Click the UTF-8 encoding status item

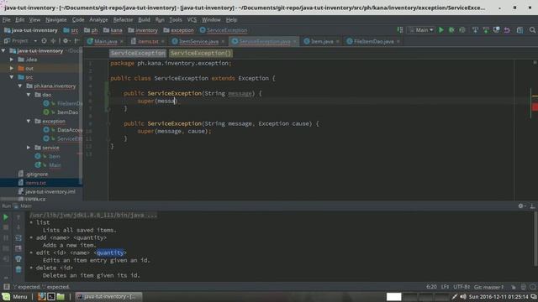click(462, 287)
